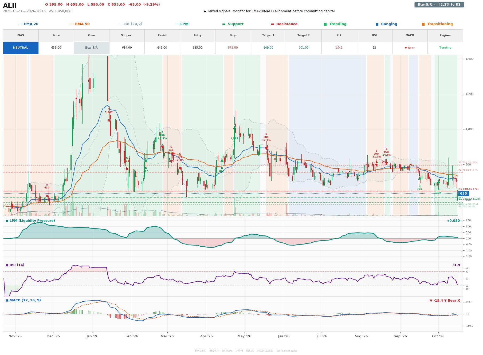
Task: Select the 'Btw S/R · ↑2.1% to R1' badge
Action: [439, 5]
